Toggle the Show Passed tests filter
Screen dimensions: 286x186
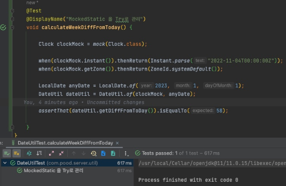pyautogui.click(x=7, y=153)
